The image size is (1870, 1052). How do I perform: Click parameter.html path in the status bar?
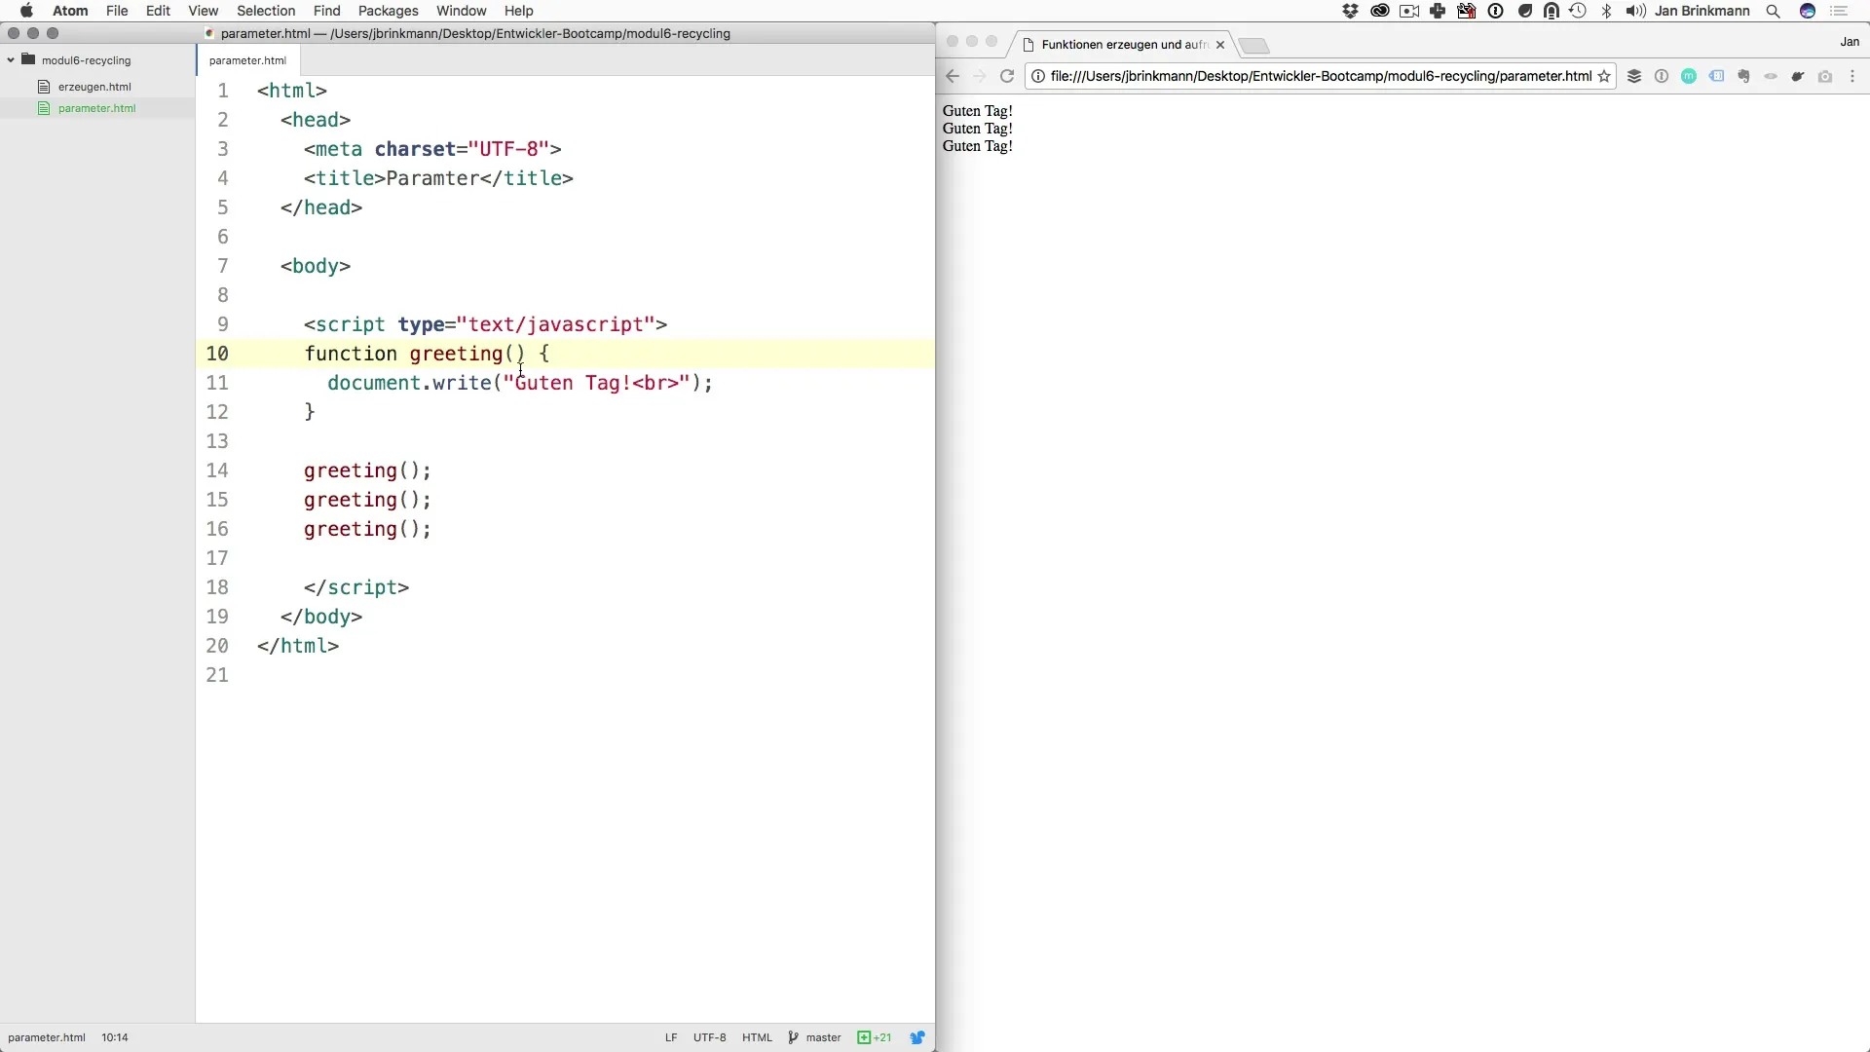47,1037
